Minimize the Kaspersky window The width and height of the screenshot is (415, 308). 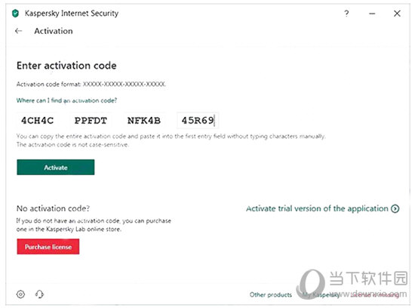(372, 14)
